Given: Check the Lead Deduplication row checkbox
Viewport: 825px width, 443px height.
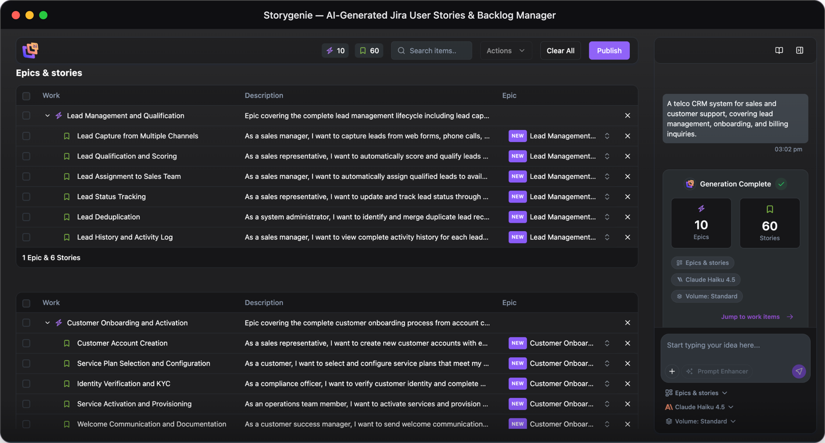Looking at the screenshot, I should coord(26,217).
